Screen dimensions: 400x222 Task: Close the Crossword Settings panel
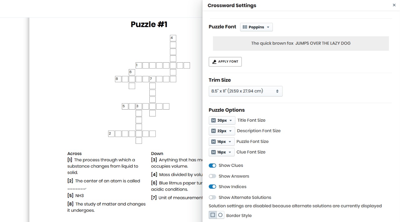[x=394, y=5]
